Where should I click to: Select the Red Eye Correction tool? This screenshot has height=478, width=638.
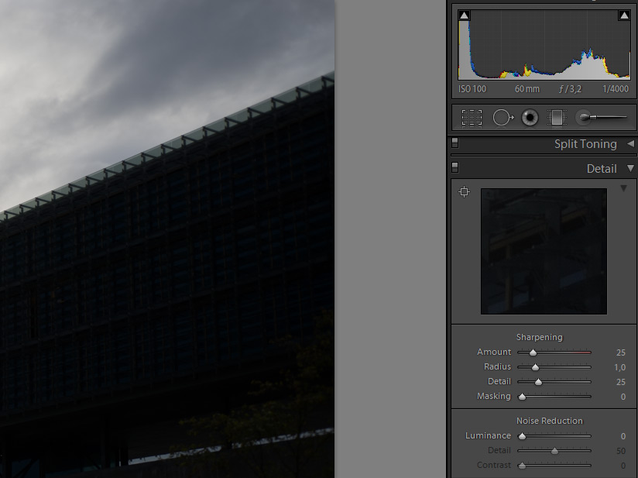coord(530,118)
